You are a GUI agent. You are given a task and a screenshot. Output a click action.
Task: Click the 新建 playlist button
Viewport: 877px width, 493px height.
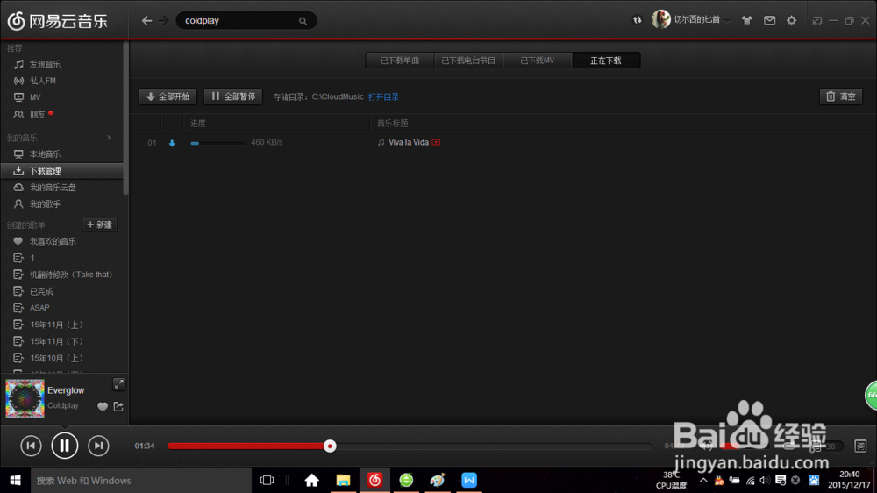pyautogui.click(x=100, y=225)
